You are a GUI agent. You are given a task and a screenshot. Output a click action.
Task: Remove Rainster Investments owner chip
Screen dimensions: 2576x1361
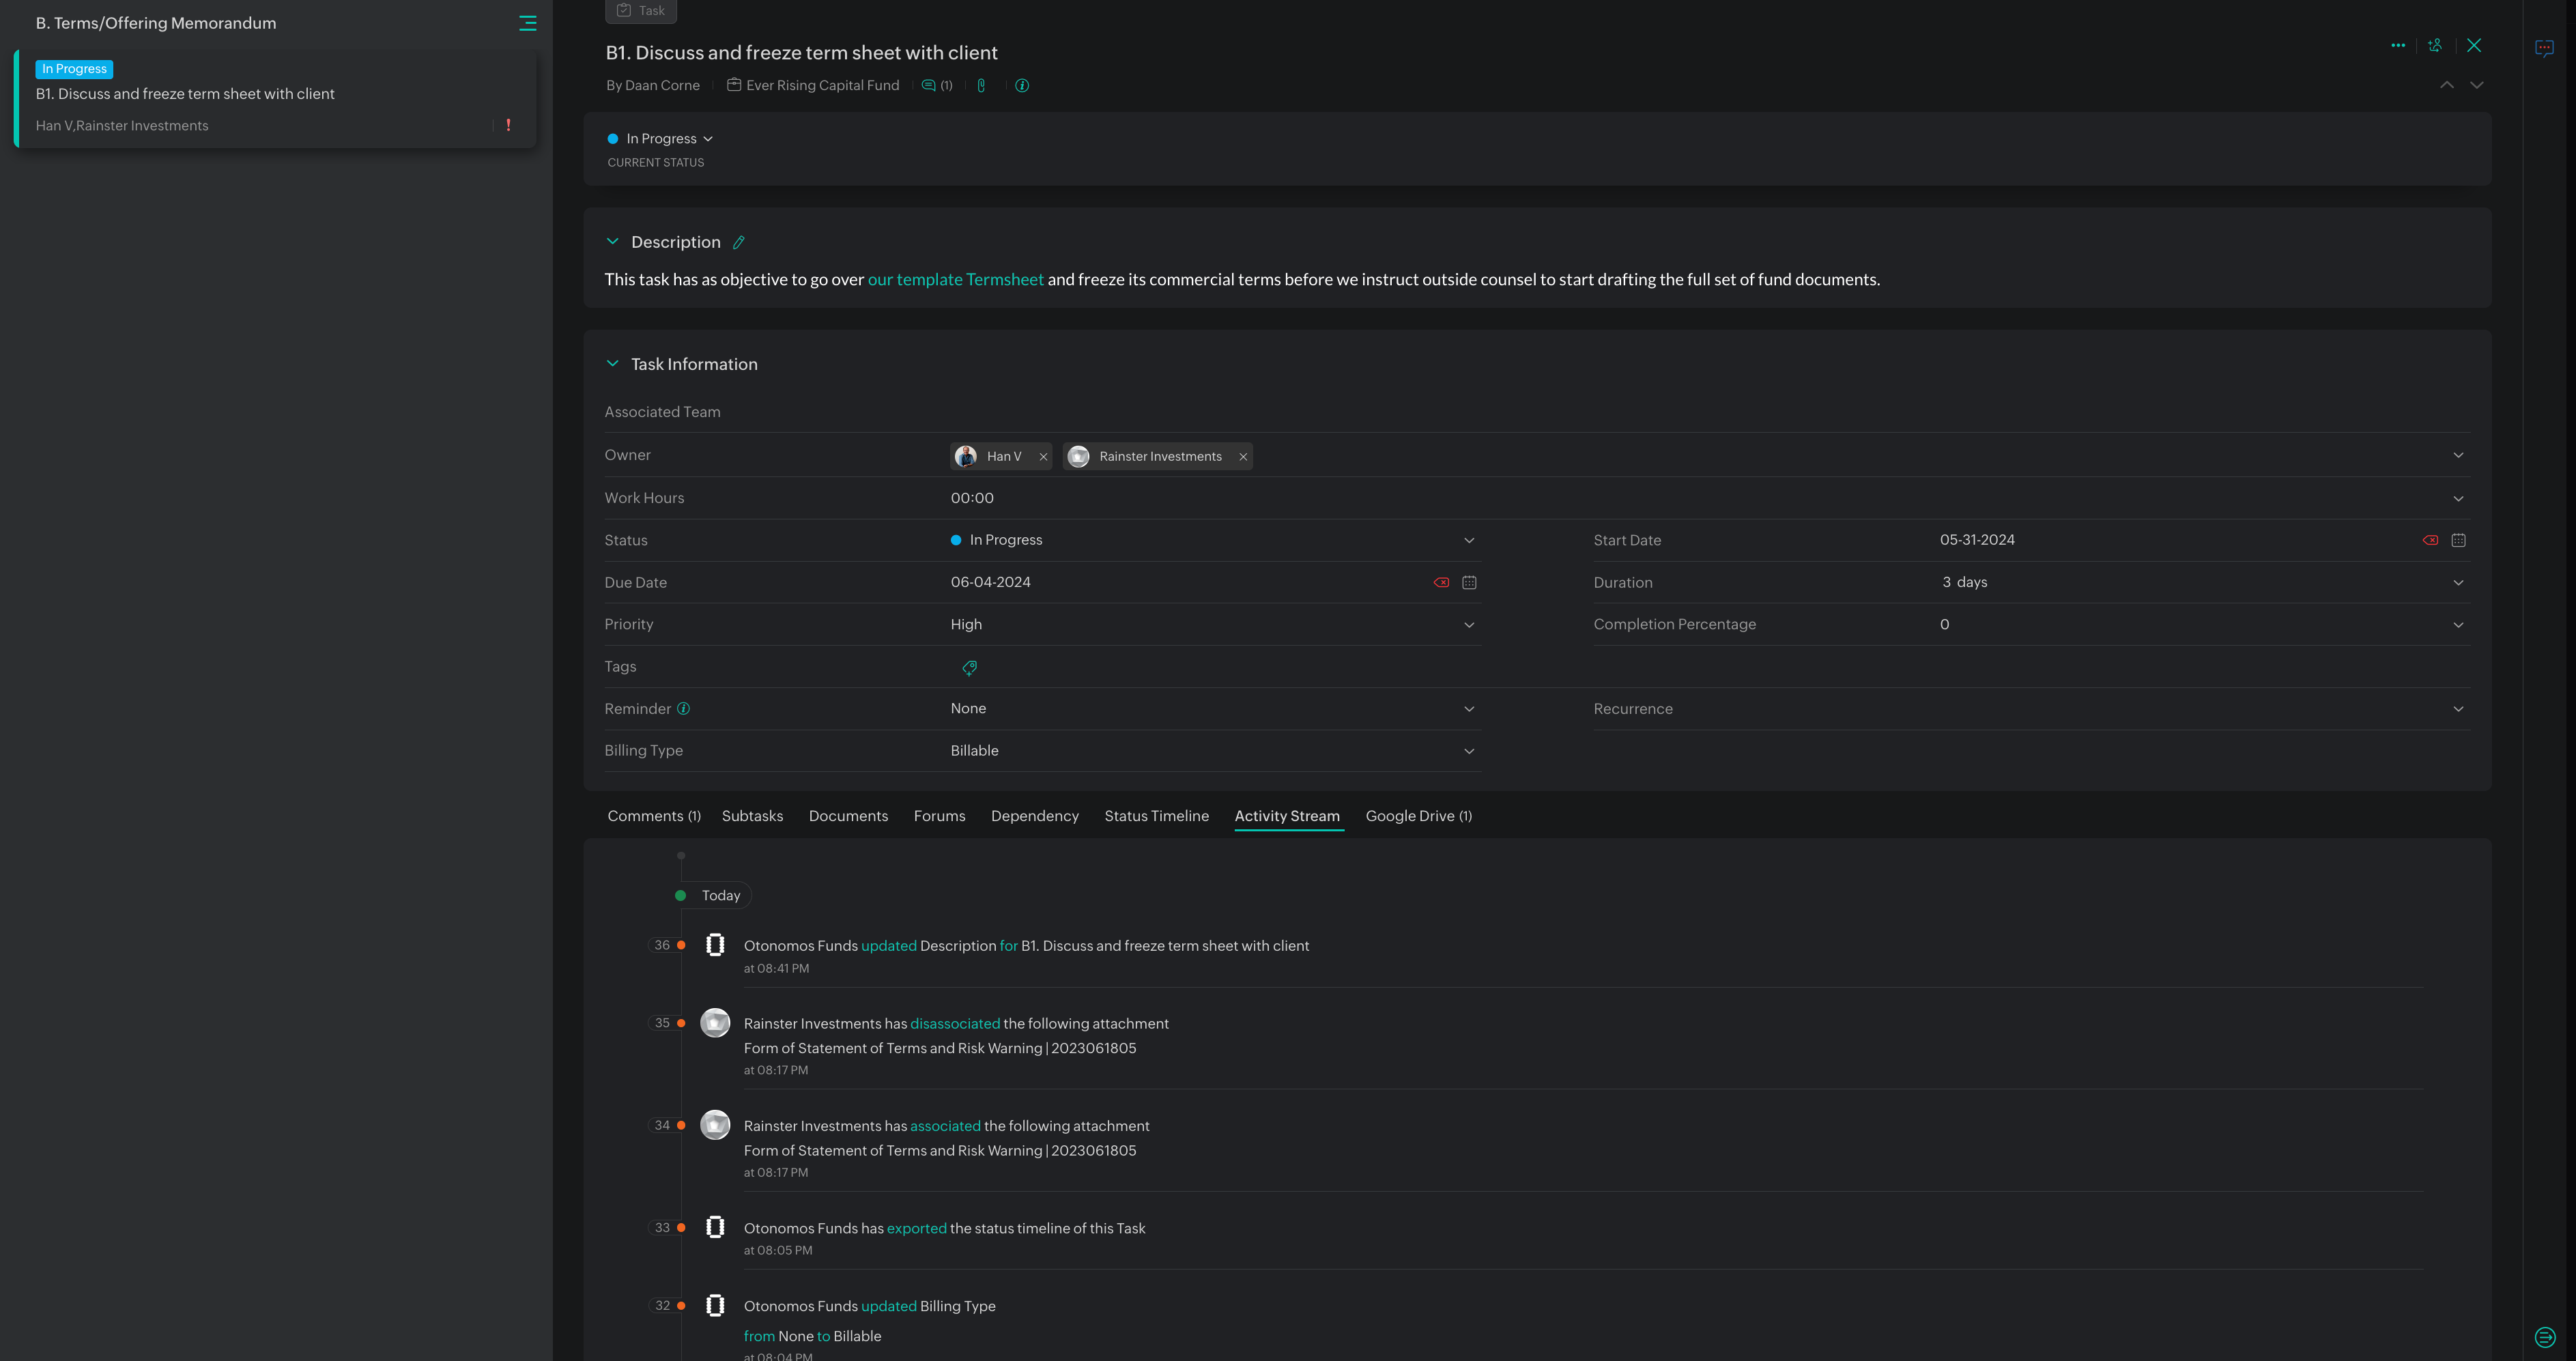click(1243, 457)
